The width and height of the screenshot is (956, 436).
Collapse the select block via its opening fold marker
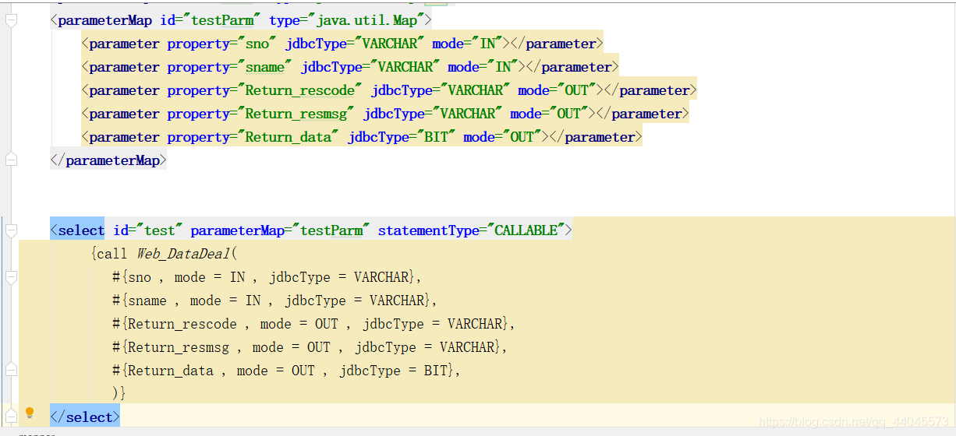(x=11, y=230)
